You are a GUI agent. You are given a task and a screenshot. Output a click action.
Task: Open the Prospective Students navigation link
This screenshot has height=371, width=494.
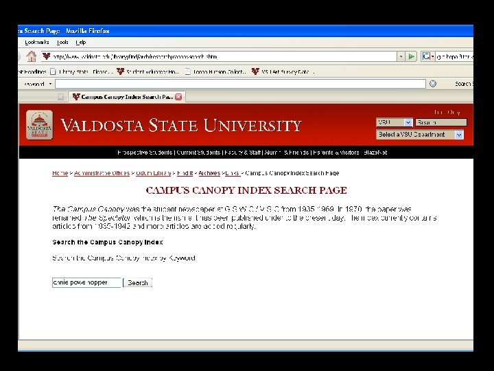tap(145, 153)
